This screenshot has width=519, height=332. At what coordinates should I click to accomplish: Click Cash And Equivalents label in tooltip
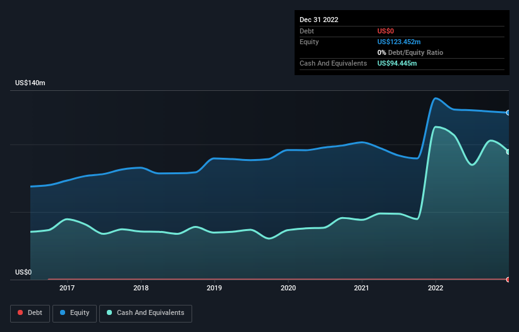pos(333,63)
